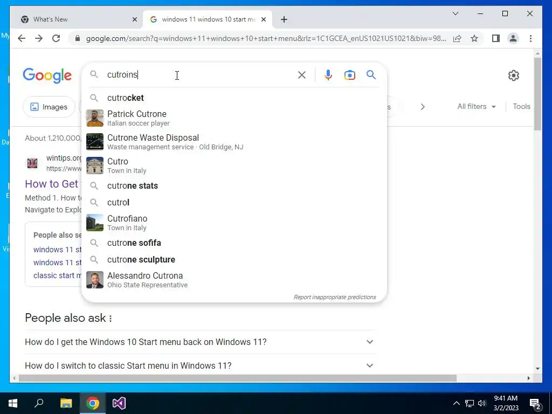Image resolution: width=552 pixels, height=414 pixels.
Task: Show more filter chips with right chevron
Action: (x=423, y=107)
